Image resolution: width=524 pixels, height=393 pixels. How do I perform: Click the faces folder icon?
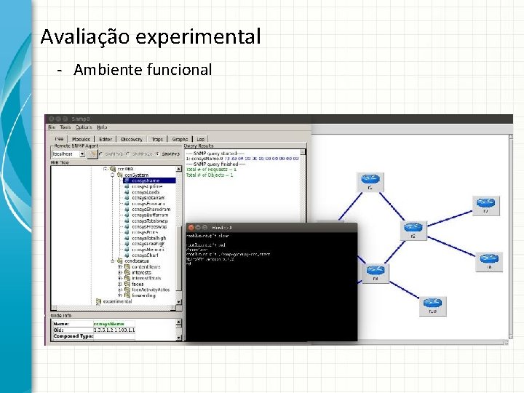point(127,284)
